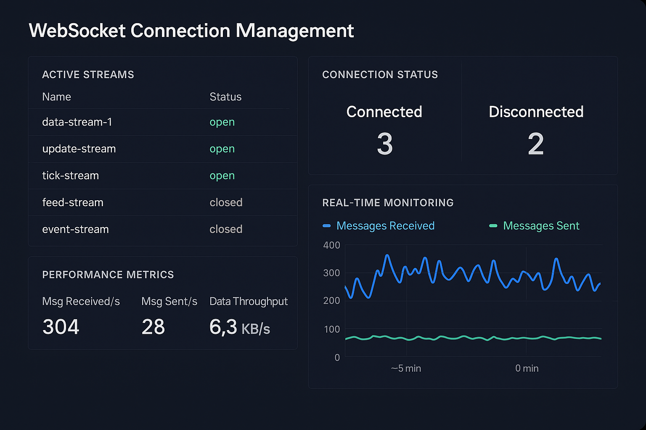Screen dimensions: 646x430
Task: Select the tick-stream row name
Action: click(x=71, y=176)
